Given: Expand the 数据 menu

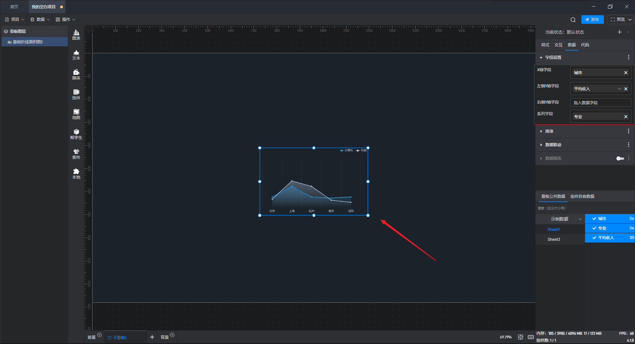Looking at the screenshot, I should [40, 20].
